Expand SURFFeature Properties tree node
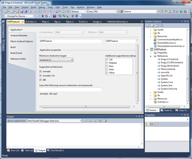The width and height of the screenshot is (192, 159). pyautogui.click(x=151, y=53)
